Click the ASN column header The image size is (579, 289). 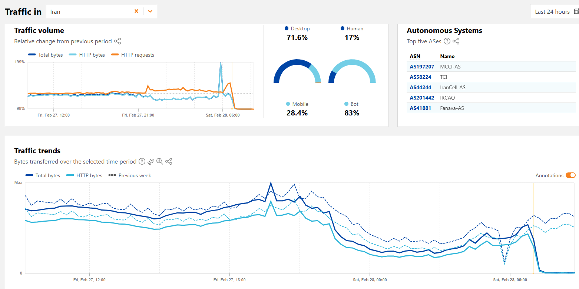(415, 56)
